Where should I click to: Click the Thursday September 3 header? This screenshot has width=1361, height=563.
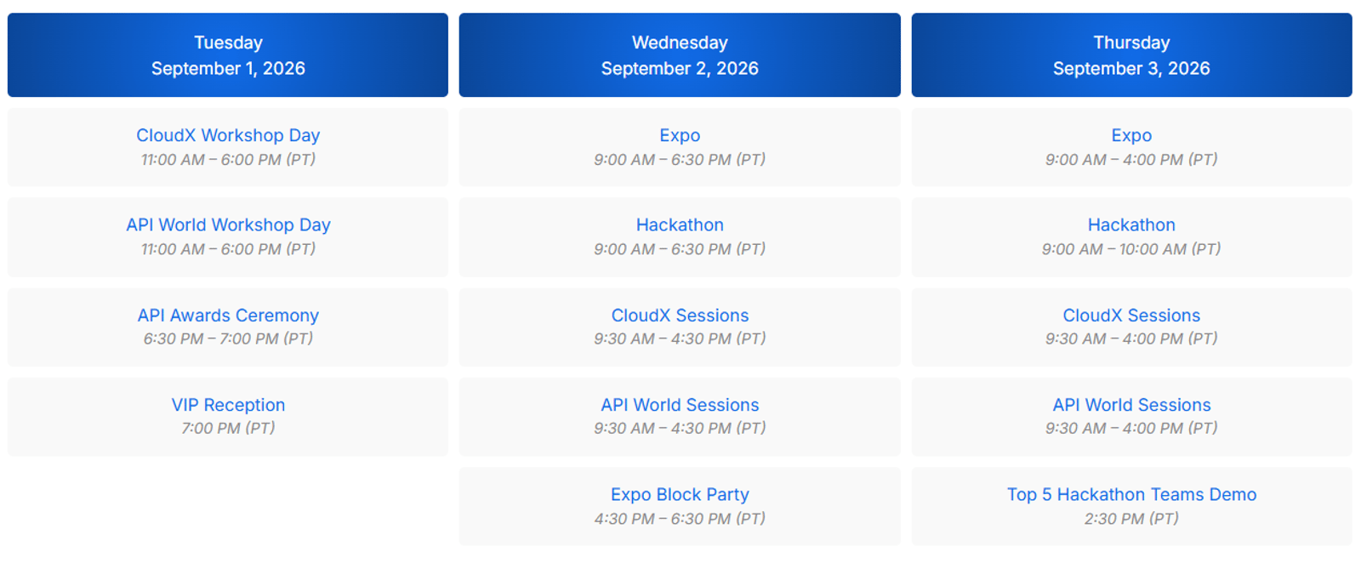point(1131,55)
